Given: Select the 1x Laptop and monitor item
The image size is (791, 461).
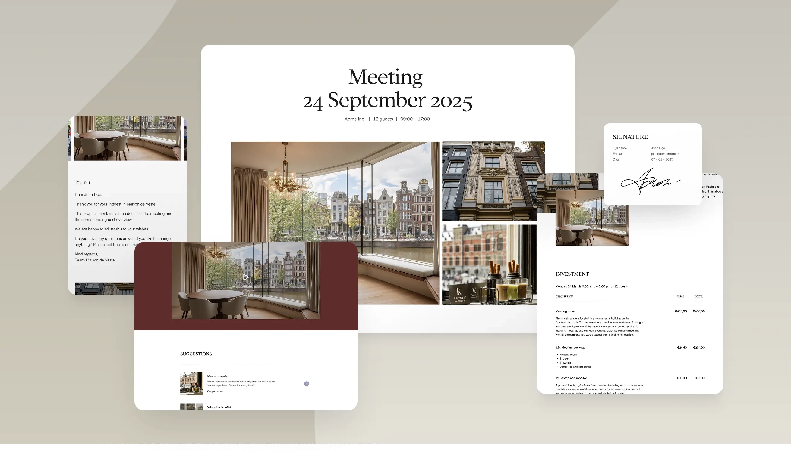Looking at the screenshot, I should (571, 378).
